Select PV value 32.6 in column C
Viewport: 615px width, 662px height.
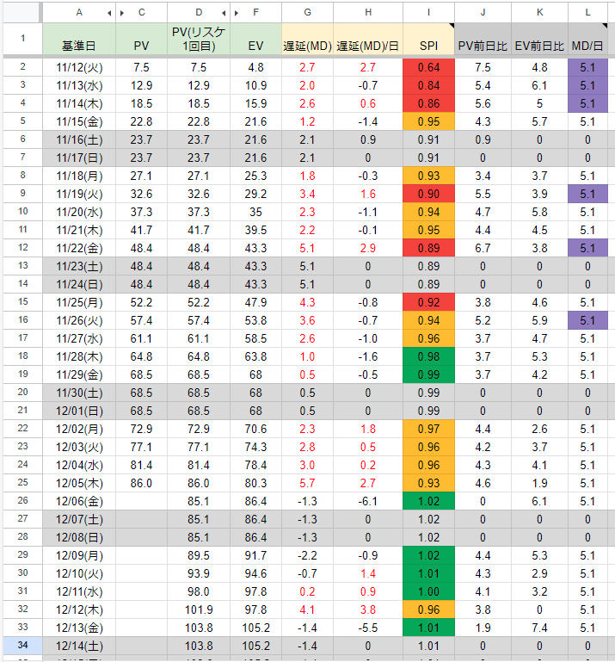[x=141, y=195]
